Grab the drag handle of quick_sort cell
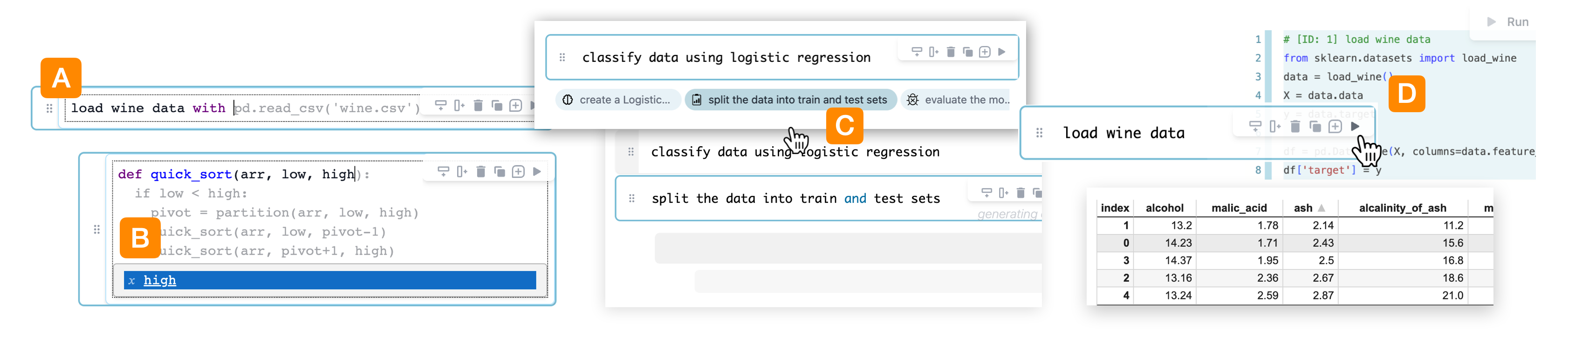Viewport: 1589px width, 337px height. coord(97,230)
